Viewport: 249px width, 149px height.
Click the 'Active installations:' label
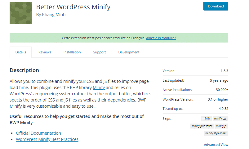click(178, 90)
